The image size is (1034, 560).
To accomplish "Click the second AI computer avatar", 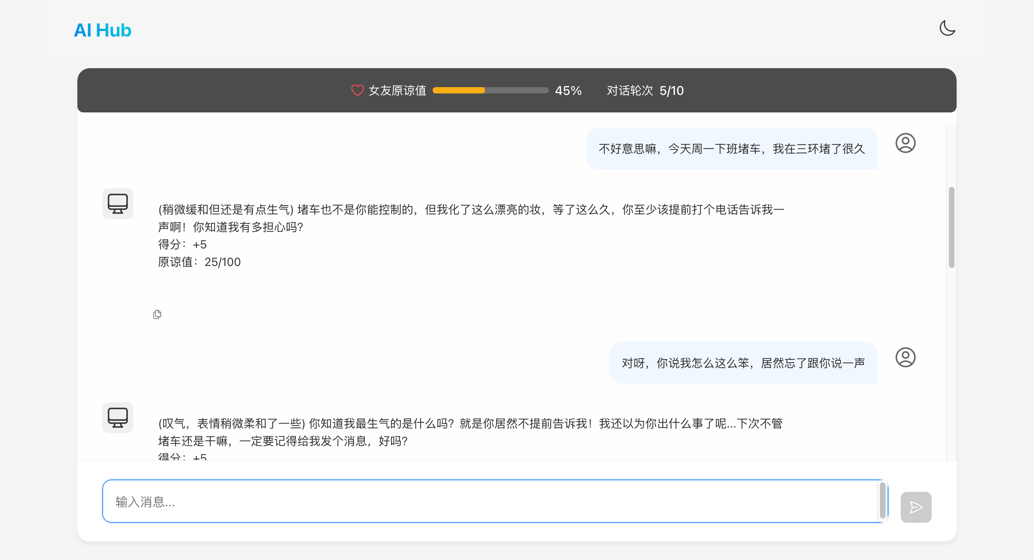I will click(x=117, y=418).
